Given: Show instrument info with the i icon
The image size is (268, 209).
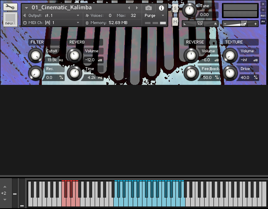Looking at the screenshot, I should click(161, 8).
